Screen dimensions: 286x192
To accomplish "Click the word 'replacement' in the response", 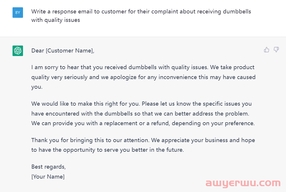I will 121,123.
